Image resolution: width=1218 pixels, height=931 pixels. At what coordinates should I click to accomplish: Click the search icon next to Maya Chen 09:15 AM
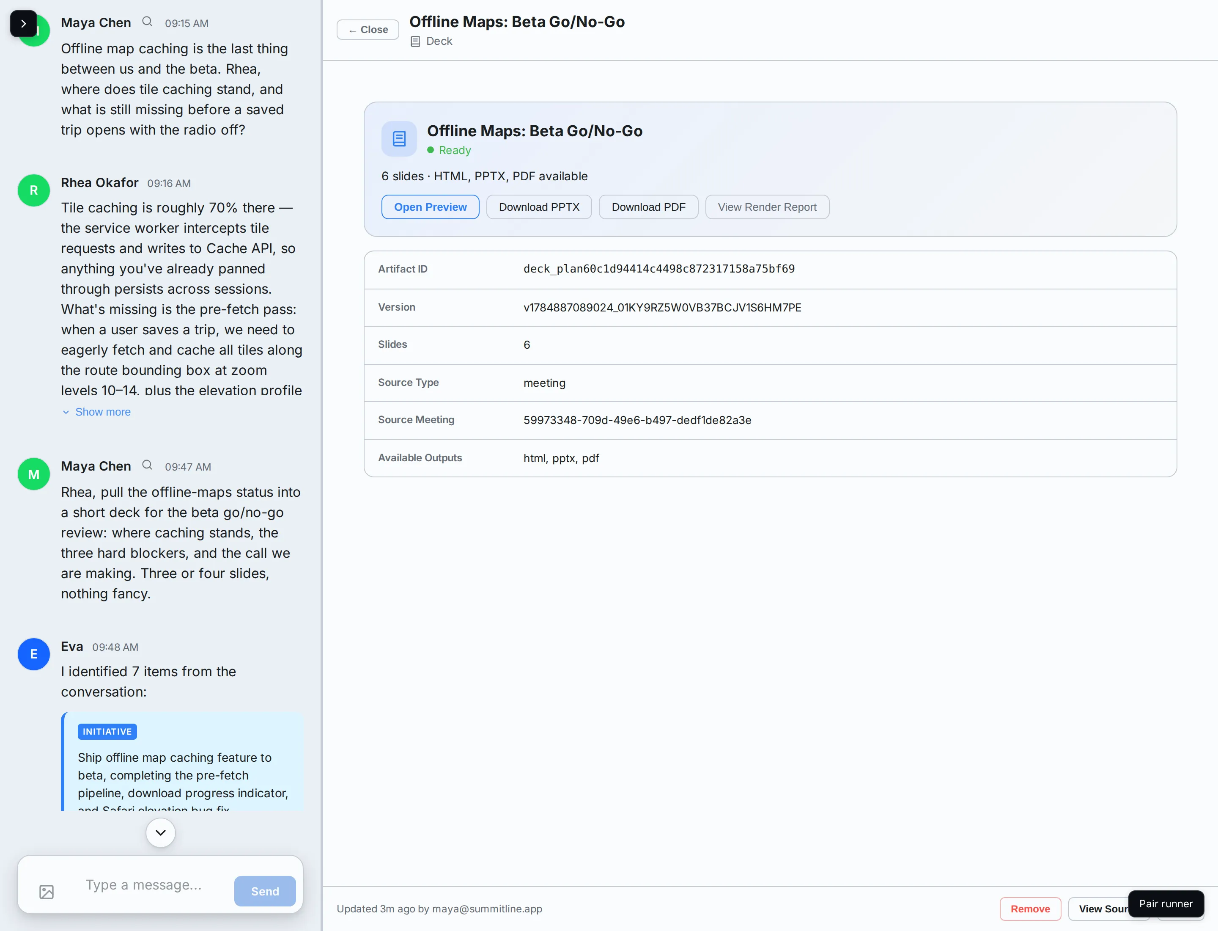[147, 22]
